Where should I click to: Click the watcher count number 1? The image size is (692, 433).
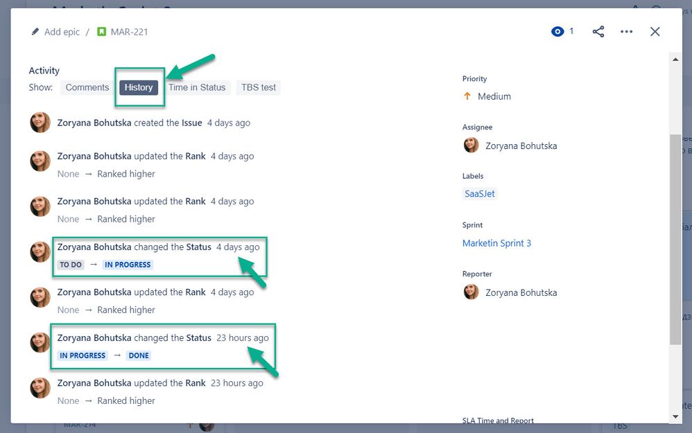click(571, 31)
